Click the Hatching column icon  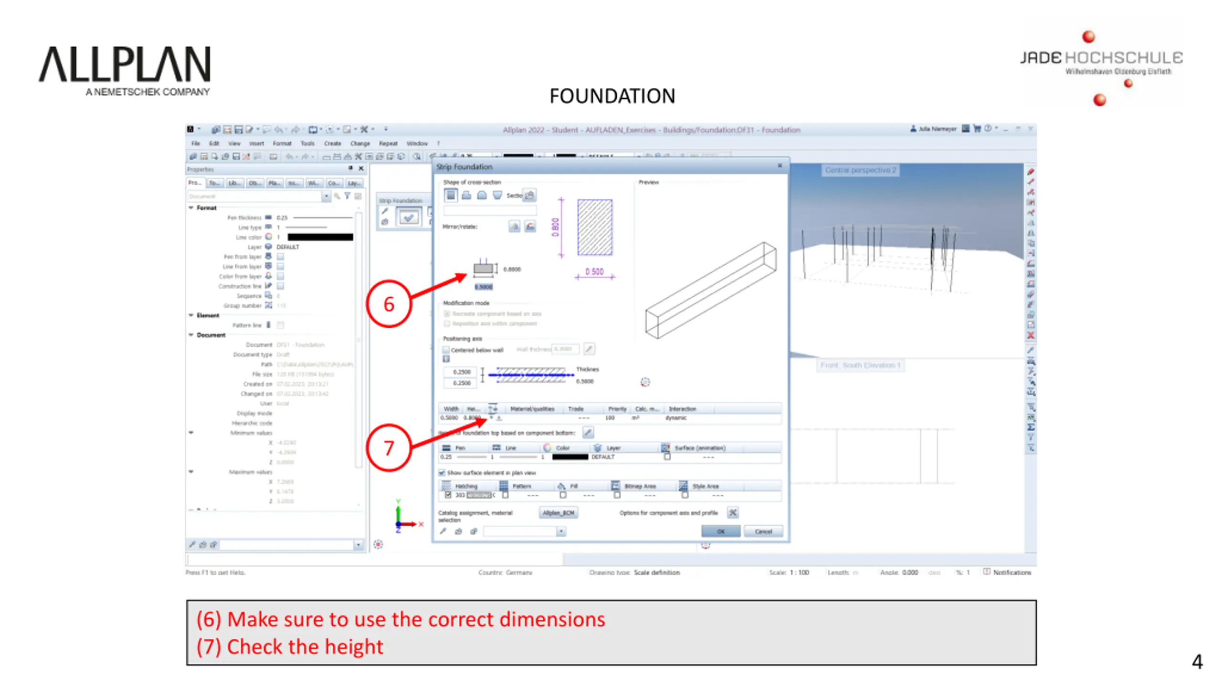446,486
